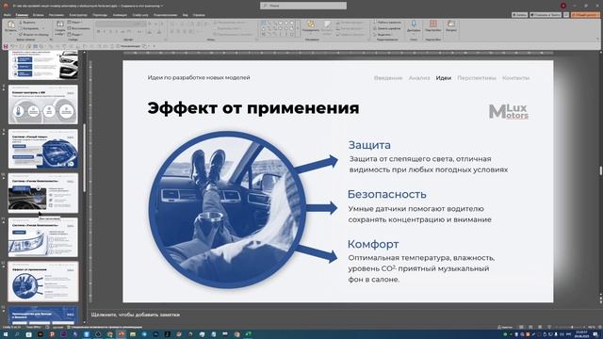Open the comments pane icon near Share
The width and height of the screenshot is (603, 339).
pos(566,15)
